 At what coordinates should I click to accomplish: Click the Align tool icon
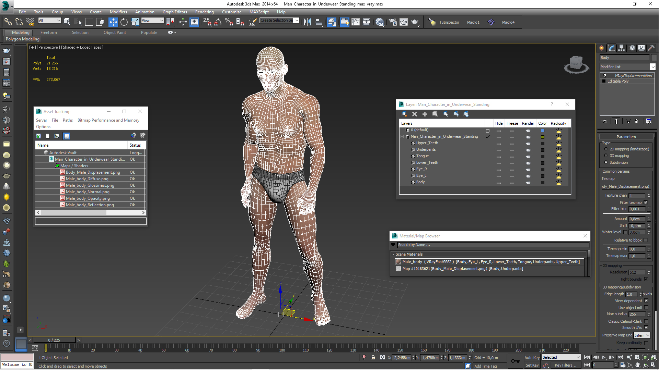pyautogui.click(x=319, y=22)
